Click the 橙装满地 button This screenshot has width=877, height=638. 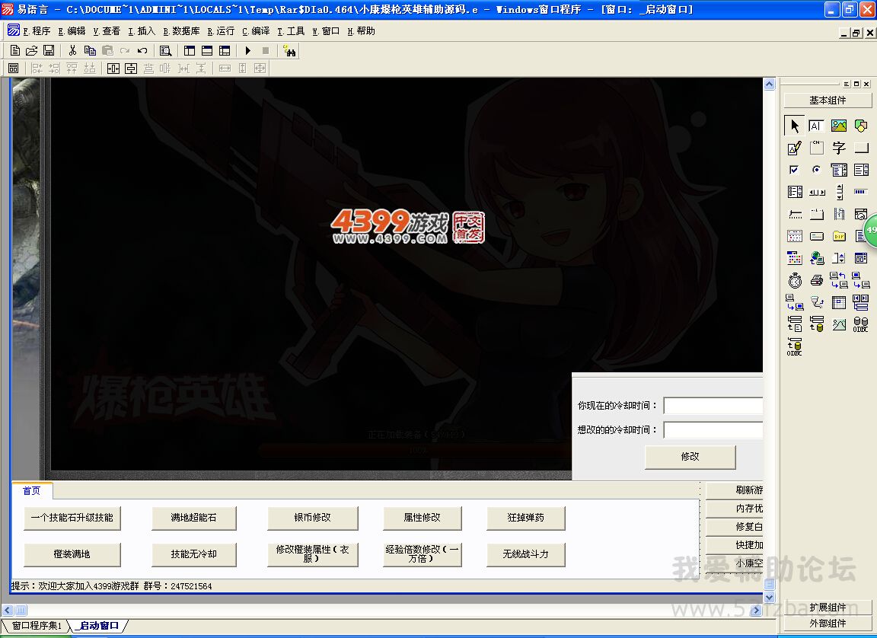72,554
